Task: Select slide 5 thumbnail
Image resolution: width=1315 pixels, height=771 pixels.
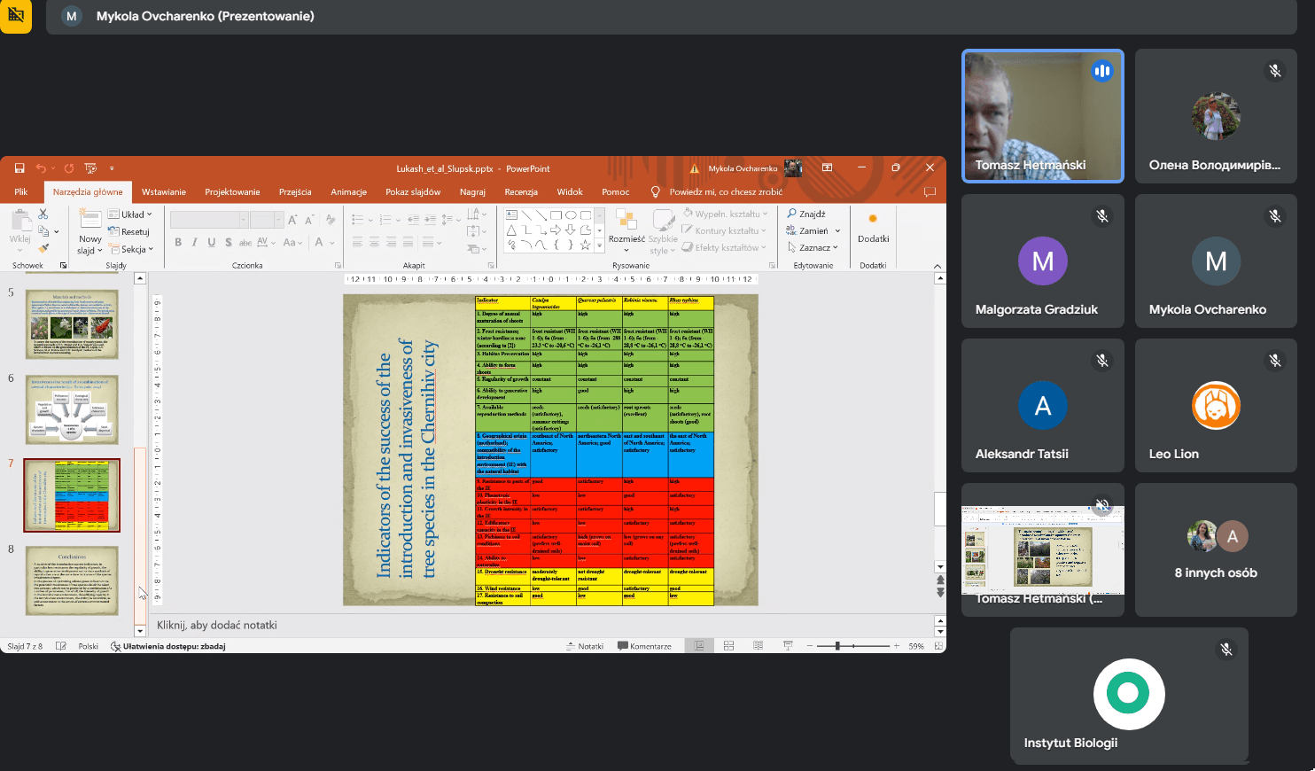Action: (72, 323)
